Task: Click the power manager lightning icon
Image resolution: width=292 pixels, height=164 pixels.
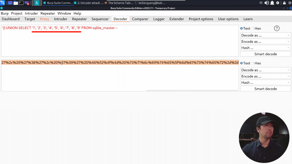Action: (278, 3)
